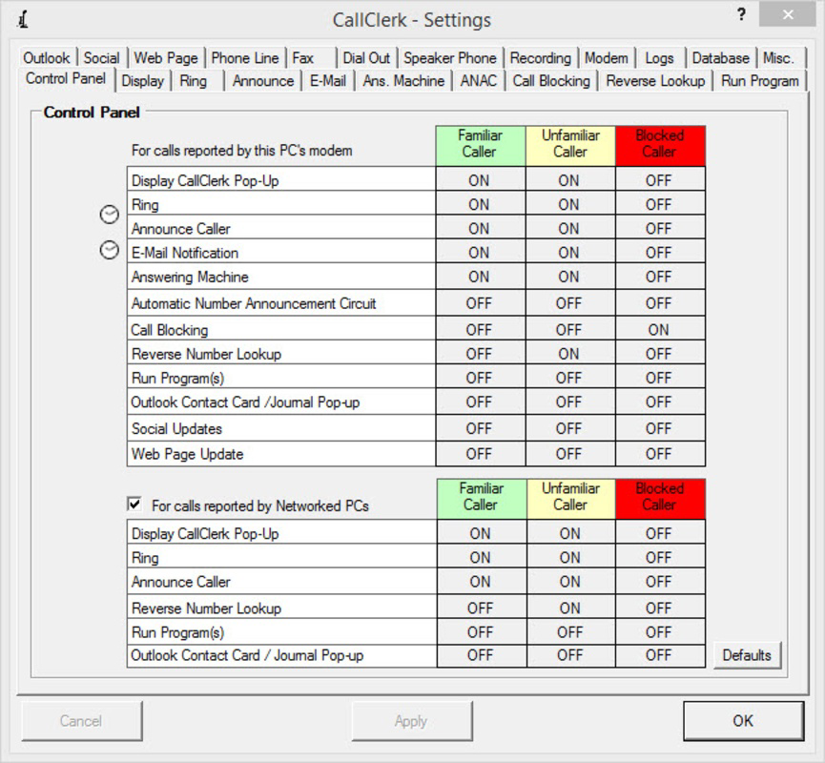
Task: Toggle Call Blocking for Blocked Caller
Action: pyautogui.click(x=660, y=330)
